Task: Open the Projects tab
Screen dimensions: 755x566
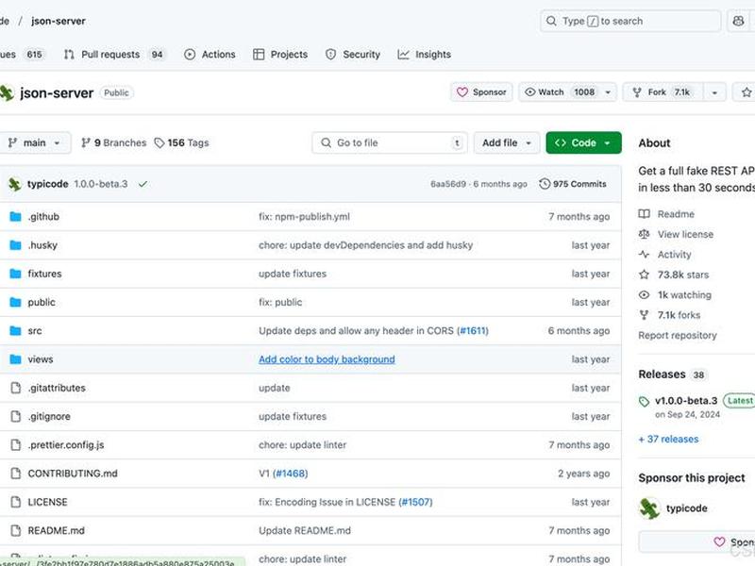Action: tap(280, 55)
